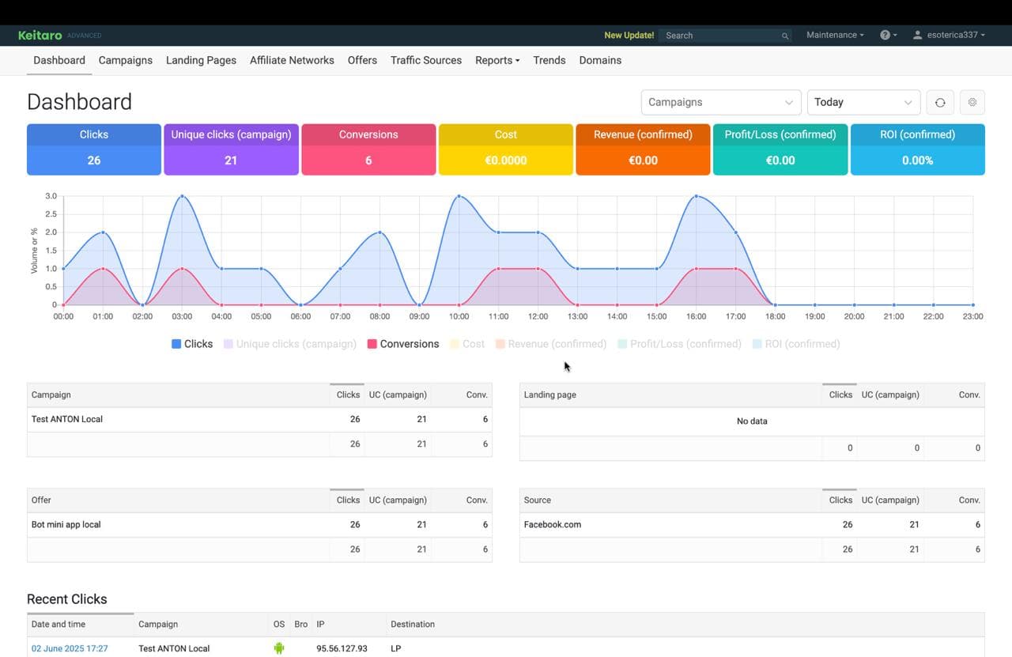Toggle Unique clicks (campaign) legend item
This screenshot has width=1012, height=657.
click(290, 344)
